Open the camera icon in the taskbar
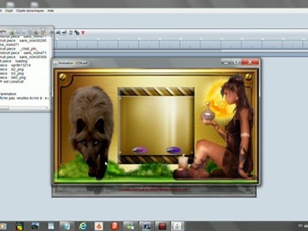This screenshot has height=231, width=308. click(x=35, y=226)
